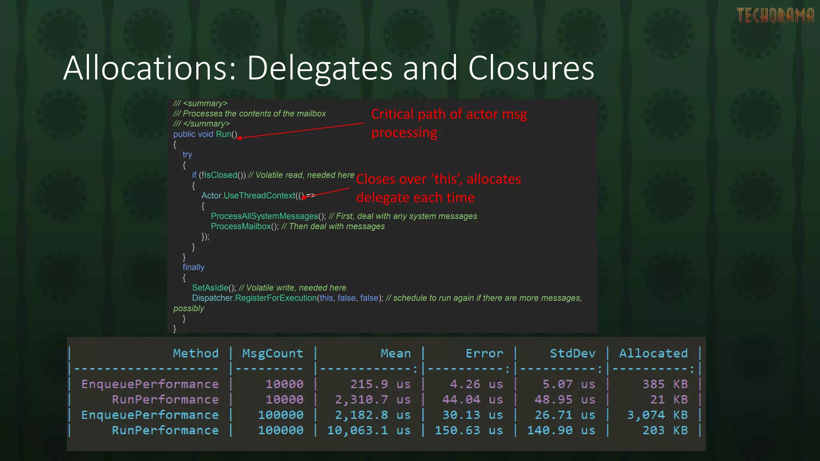Click the StdDev value '140.90 us'
The height and width of the screenshot is (461, 820).
(561, 431)
